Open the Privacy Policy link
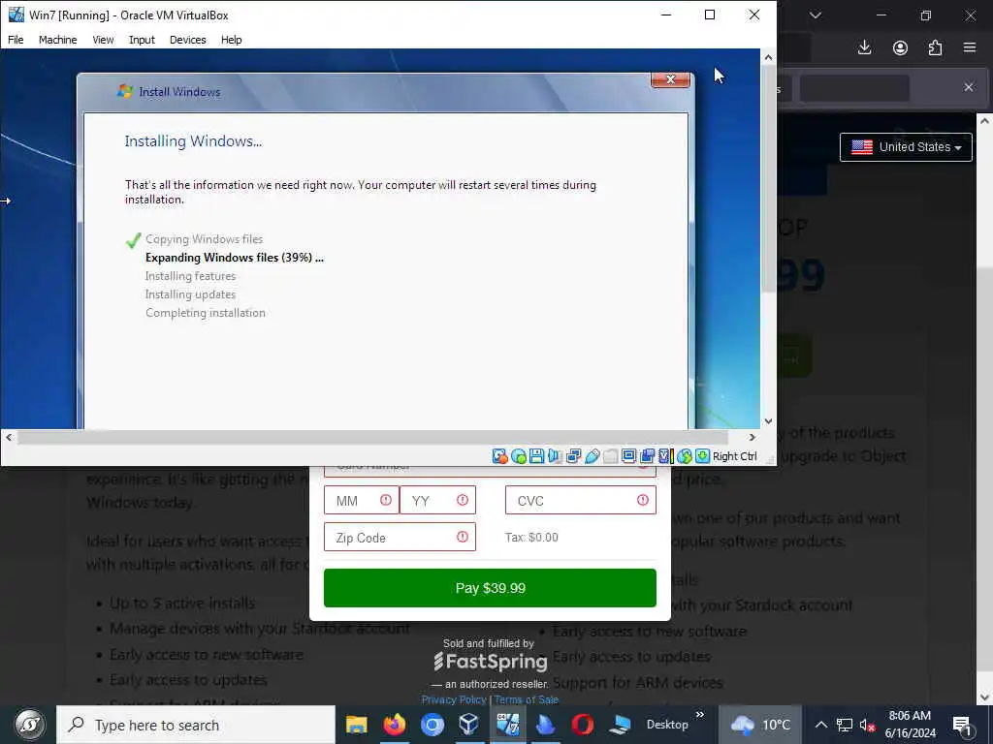Screen dimensions: 993x744 (x=454, y=699)
